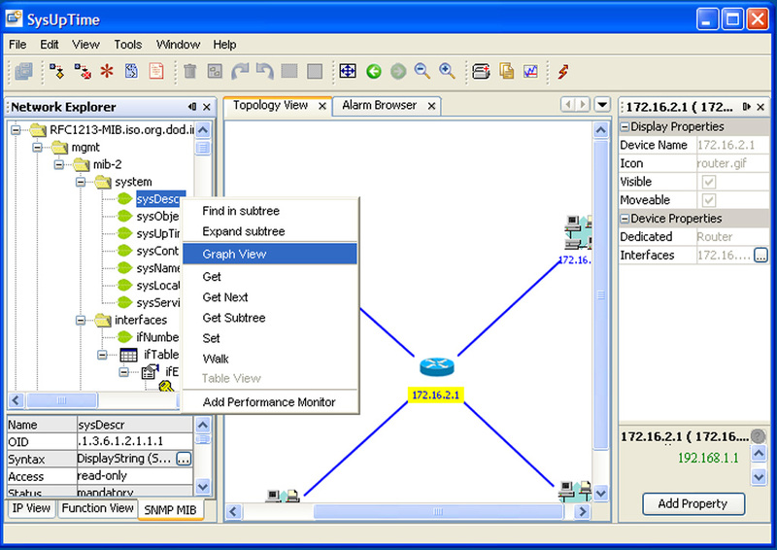Click the trash can delete icon
This screenshot has width=777, height=550.
tap(189, 71)
